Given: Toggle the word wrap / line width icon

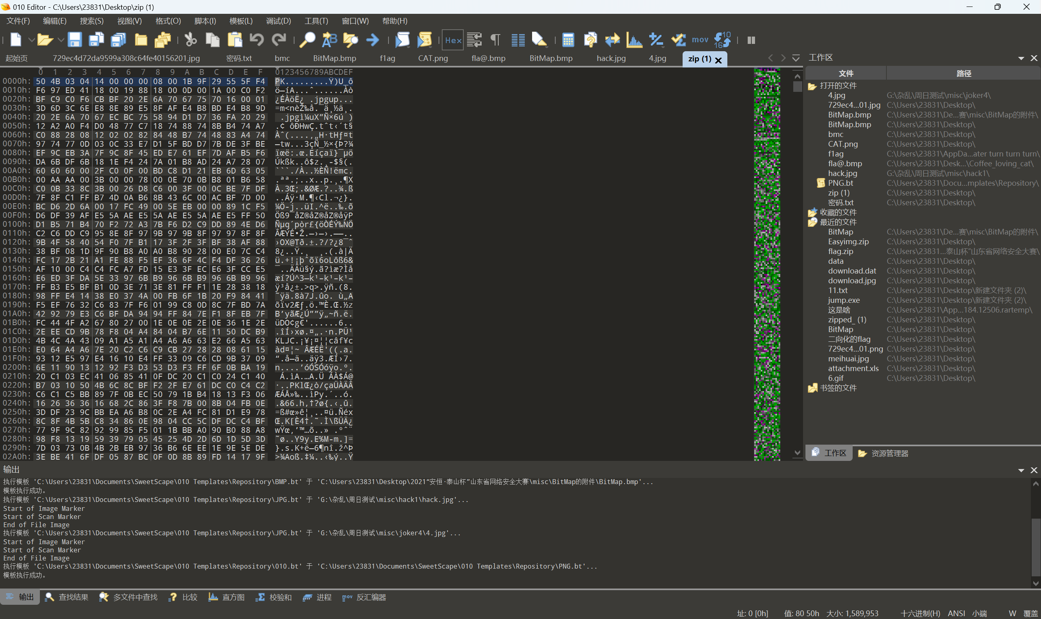Looking at the screenshot, I should pyautogui.click(x=474, y=40).
